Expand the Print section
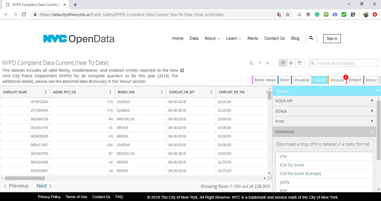This screenshot has width=381, height=201. (325, 121)
